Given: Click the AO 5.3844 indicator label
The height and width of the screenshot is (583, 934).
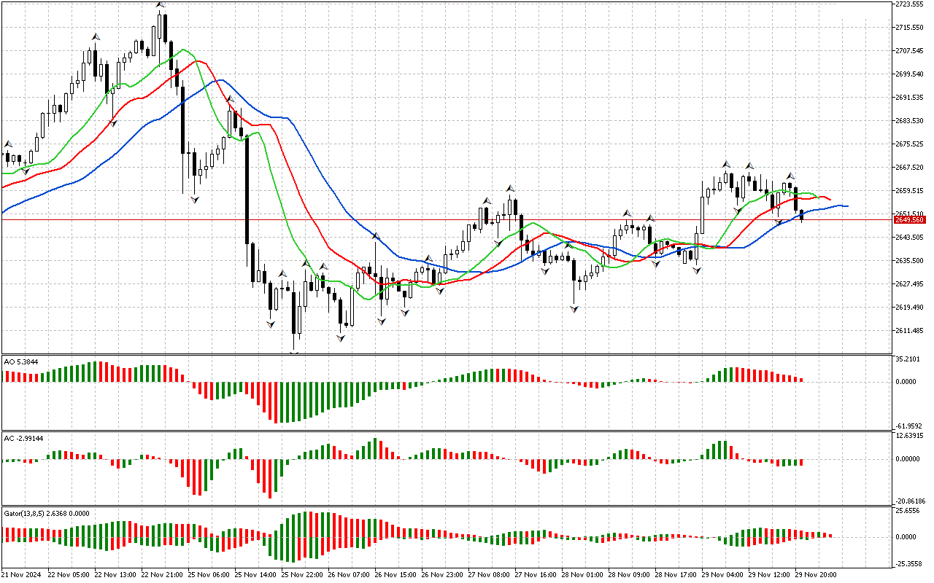Looking at the screenshot, I should pos(21,361).
